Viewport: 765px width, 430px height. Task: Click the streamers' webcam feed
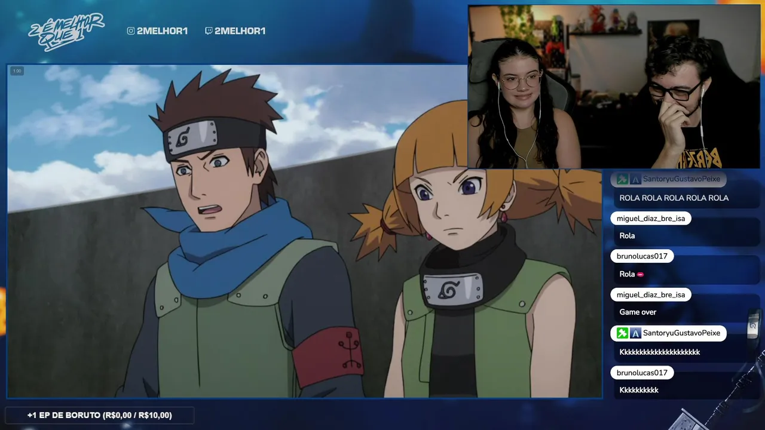coord(614,87)
